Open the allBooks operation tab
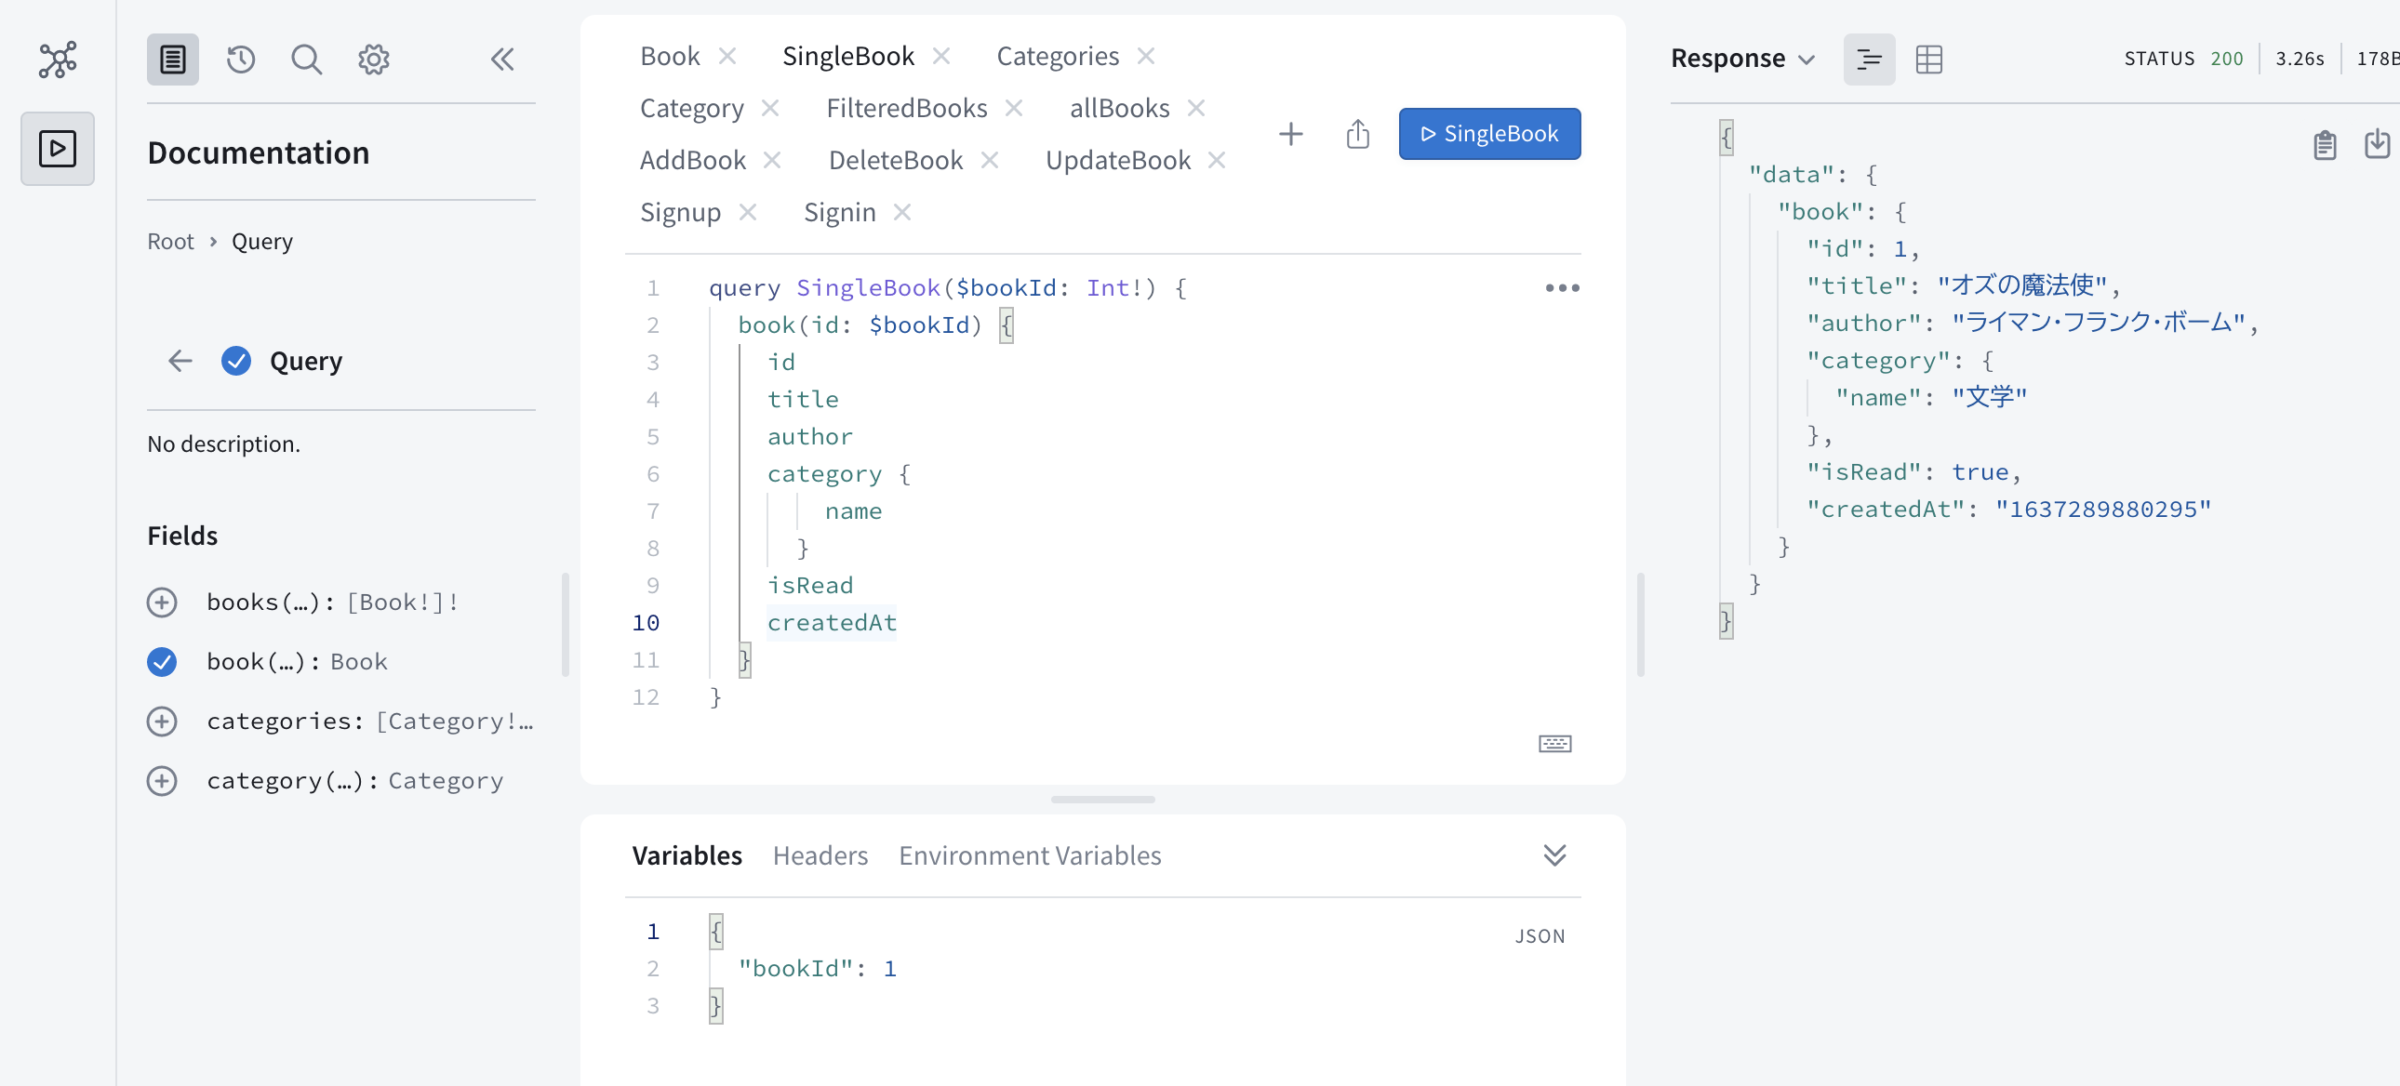Viewport: 2400px width, 1086px height. click(x=1119, y=108)
